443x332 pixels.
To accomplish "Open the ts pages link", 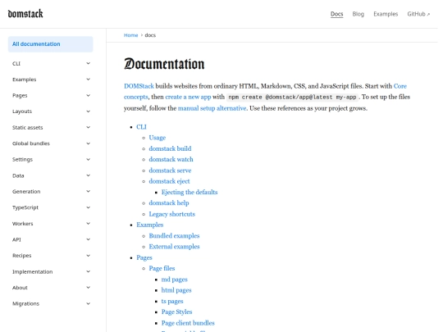I will [172, 301].
